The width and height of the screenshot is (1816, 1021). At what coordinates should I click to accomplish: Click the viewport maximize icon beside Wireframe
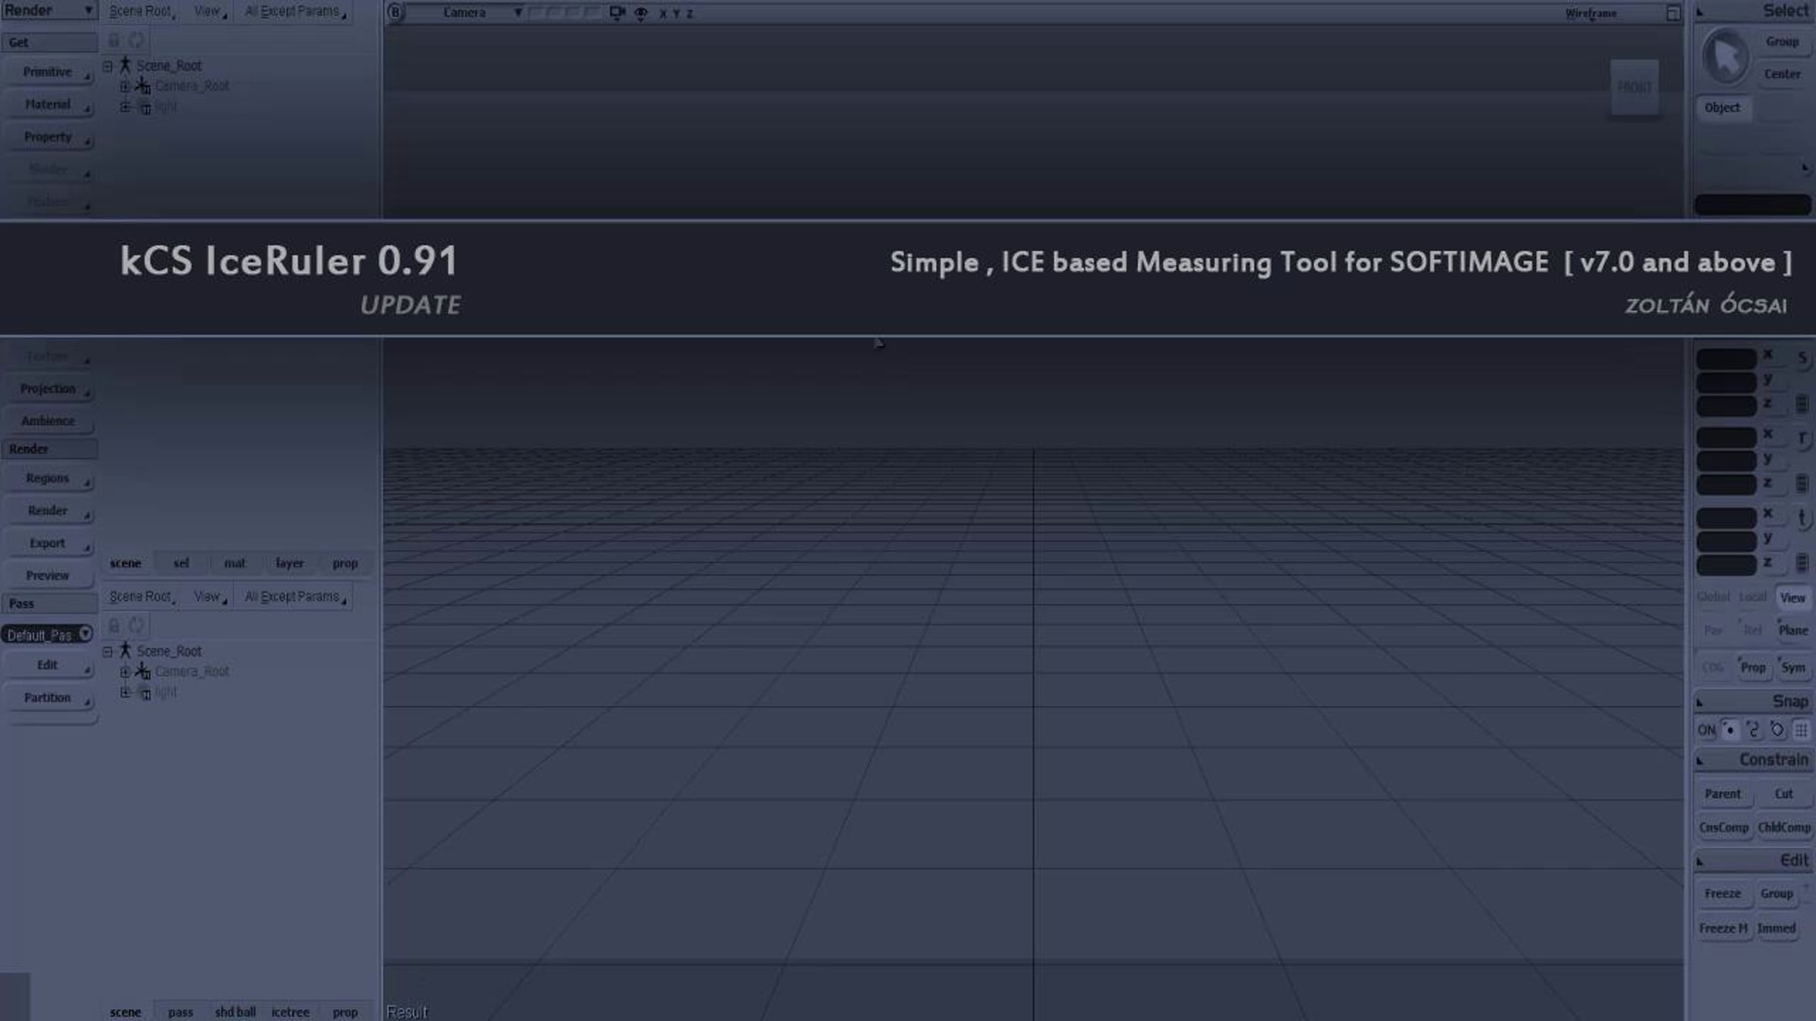click(1673, 13)
